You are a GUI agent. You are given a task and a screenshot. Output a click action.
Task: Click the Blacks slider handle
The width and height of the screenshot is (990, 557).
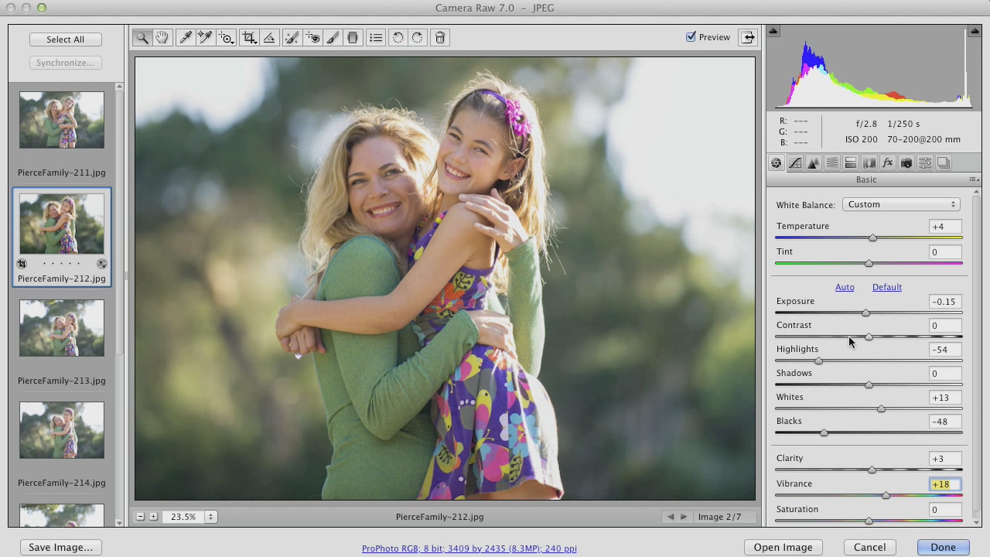pyautogui.click(x=824, y=433)
